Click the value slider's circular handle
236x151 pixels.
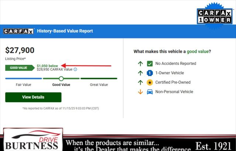pos(61,78)
